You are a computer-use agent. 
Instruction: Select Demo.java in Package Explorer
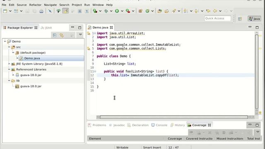[x=32, y=58]
